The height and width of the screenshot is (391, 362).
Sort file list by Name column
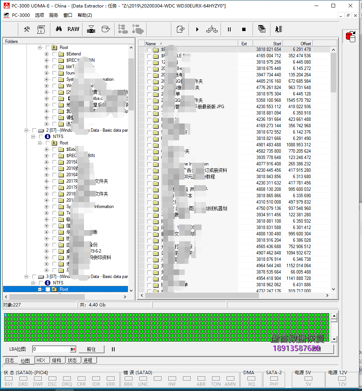click(x=191, y=44)
